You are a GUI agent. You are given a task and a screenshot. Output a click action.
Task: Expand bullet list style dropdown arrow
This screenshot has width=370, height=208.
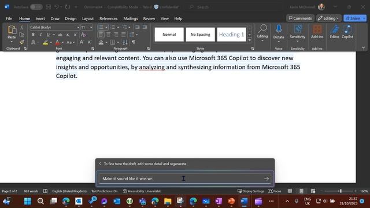point(106,27)
